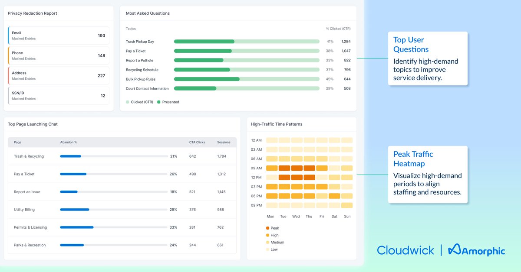
Task: Click the Top User Questions callout
Action: tap(428, 58)
